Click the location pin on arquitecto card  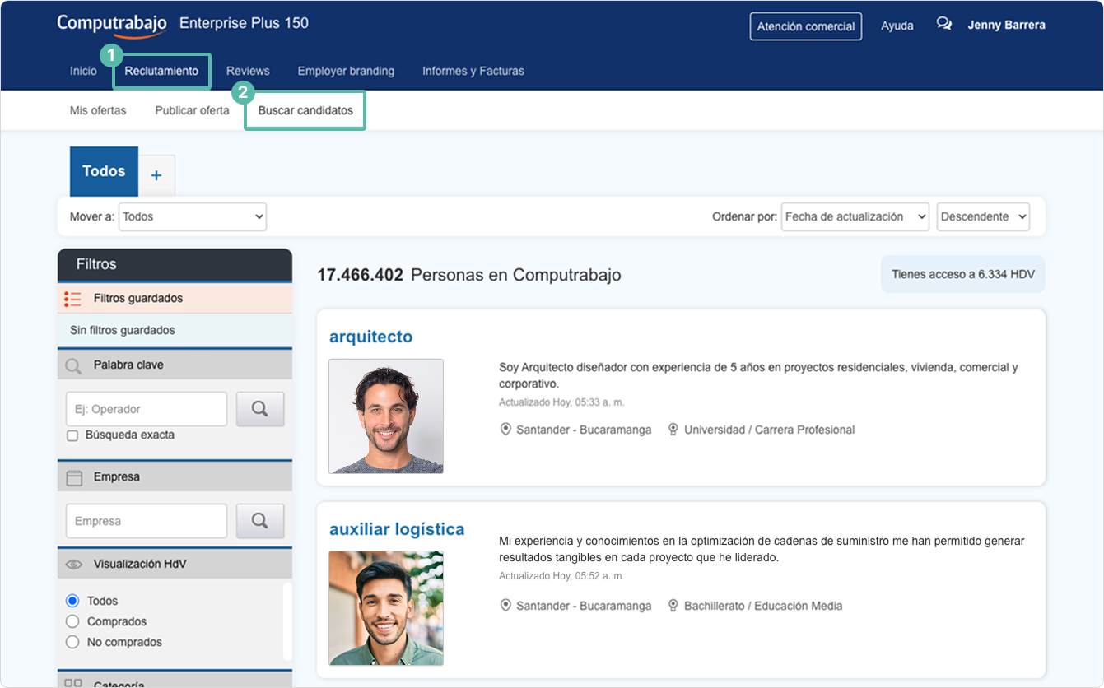pos(505,430)
